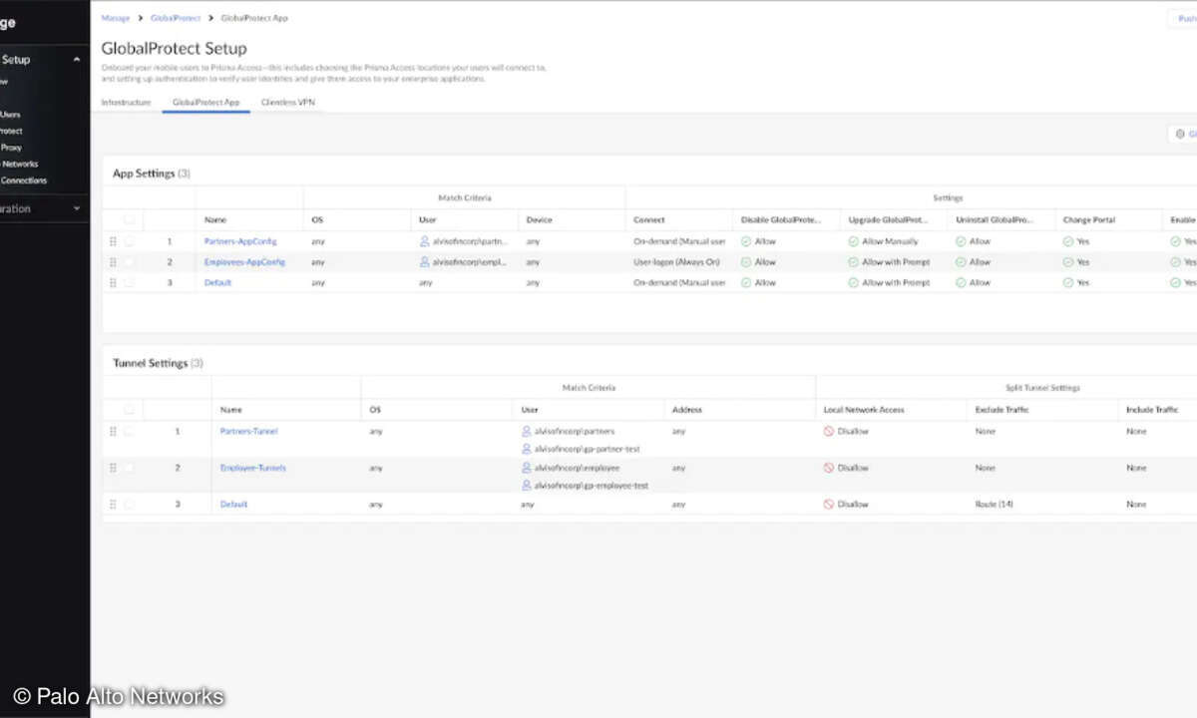Click the Route (14) exclude traffic cell
This screenshot has height=718, width=1197.
tap(994, 505)
